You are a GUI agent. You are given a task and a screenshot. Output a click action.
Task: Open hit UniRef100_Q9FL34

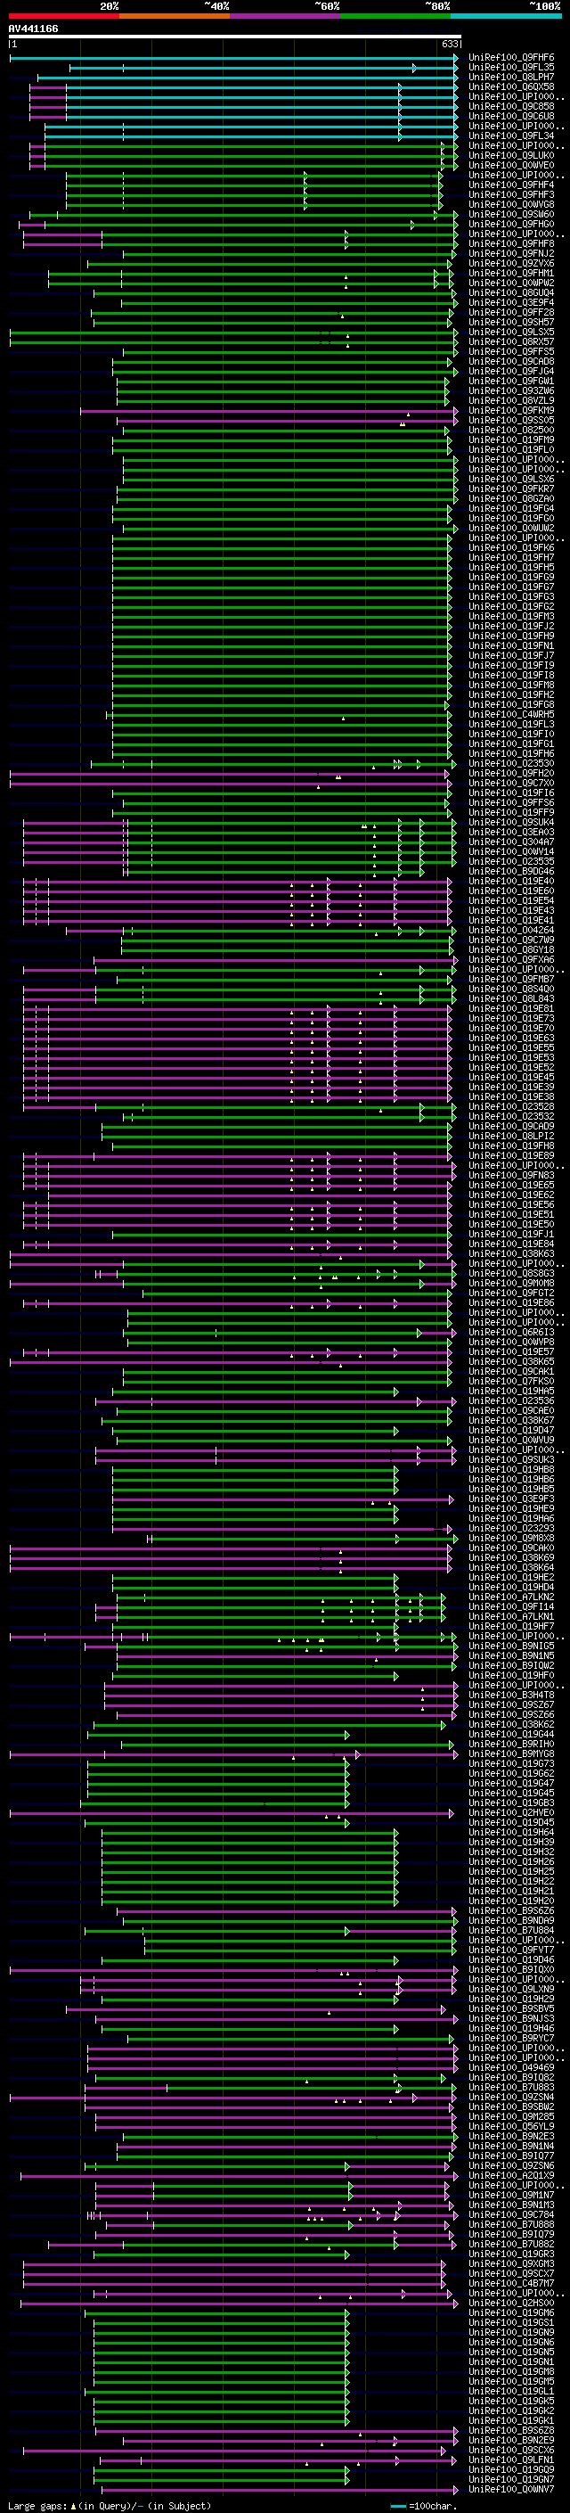point(511,136)
